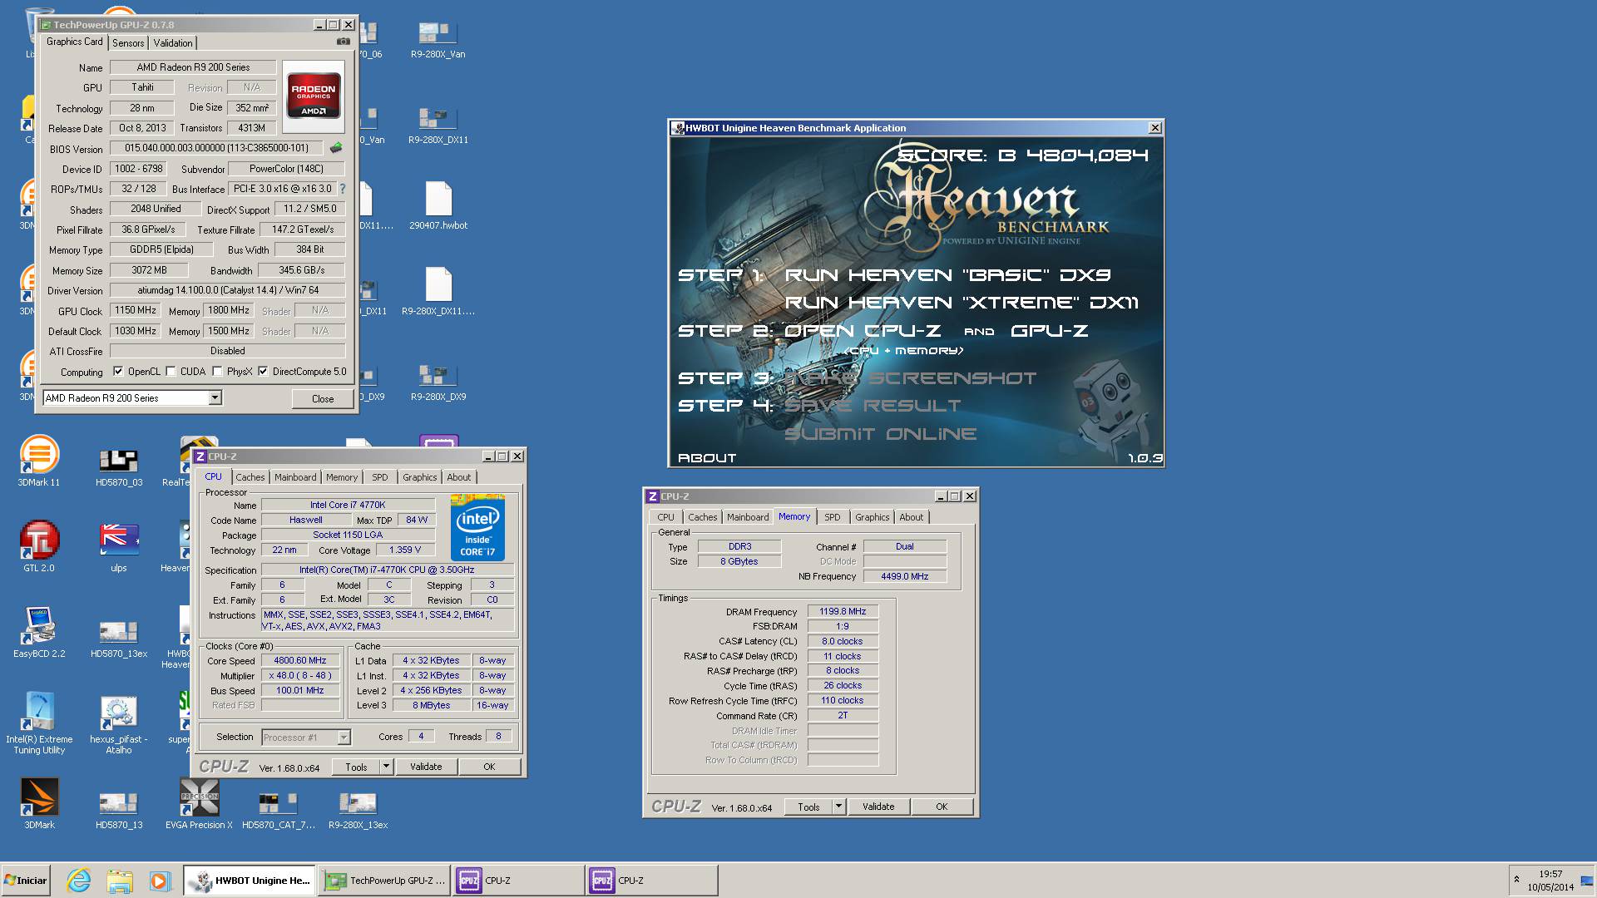Click the GPU-Z link in HWBOT Heaven

pos(1050,331)
